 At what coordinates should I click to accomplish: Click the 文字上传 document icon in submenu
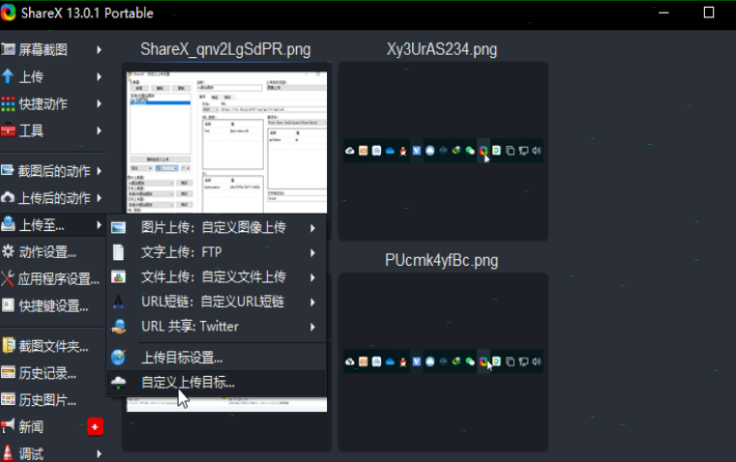pyautogui.click(x=118, y=252)
